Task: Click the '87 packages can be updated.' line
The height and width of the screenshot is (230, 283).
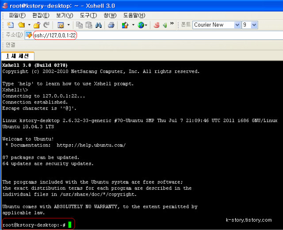Action: 41,157
